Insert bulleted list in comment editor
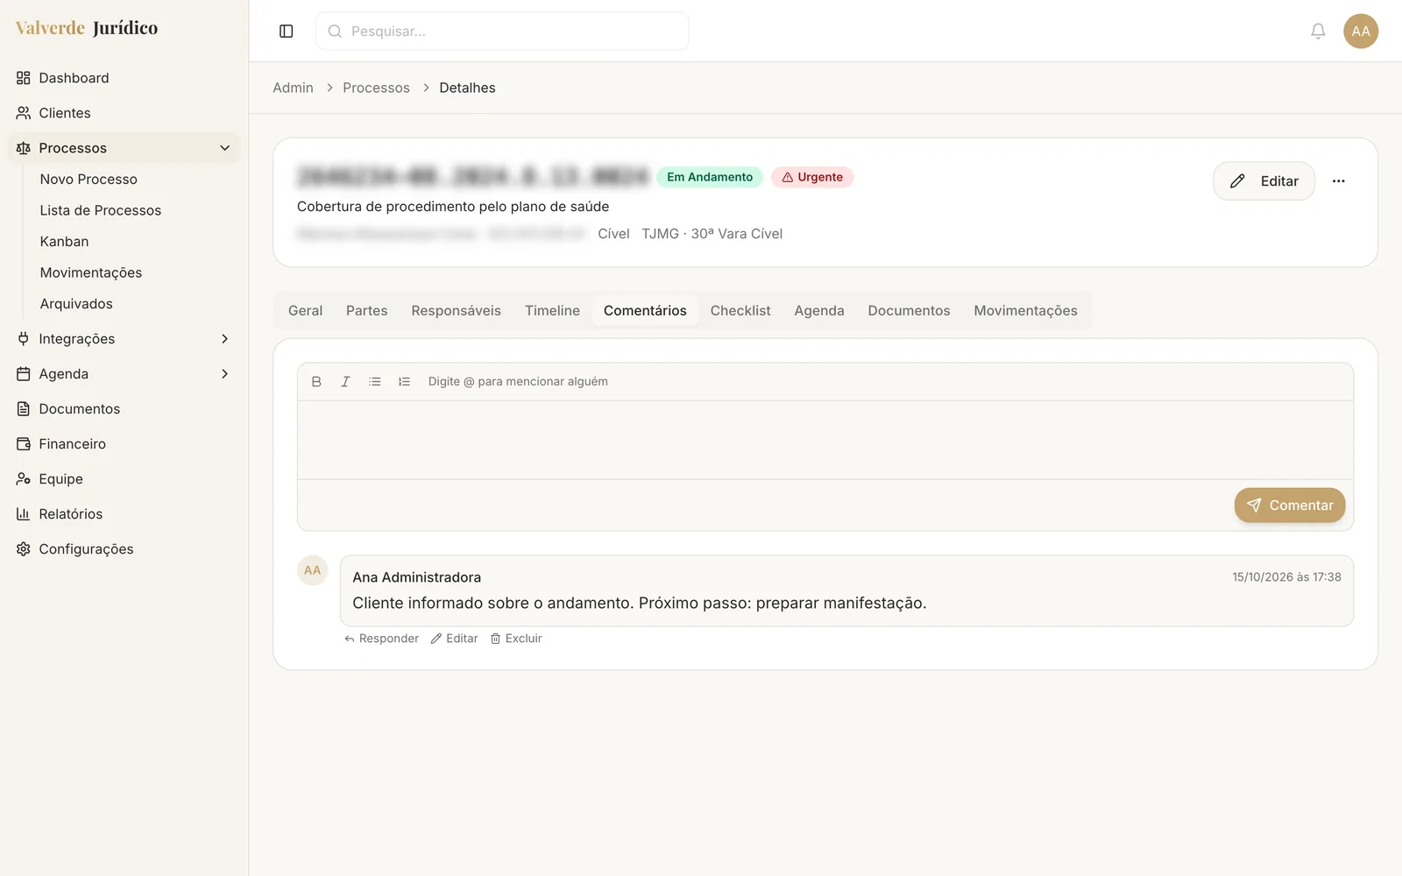The image size is (1402, 876). tap(375, 382)
